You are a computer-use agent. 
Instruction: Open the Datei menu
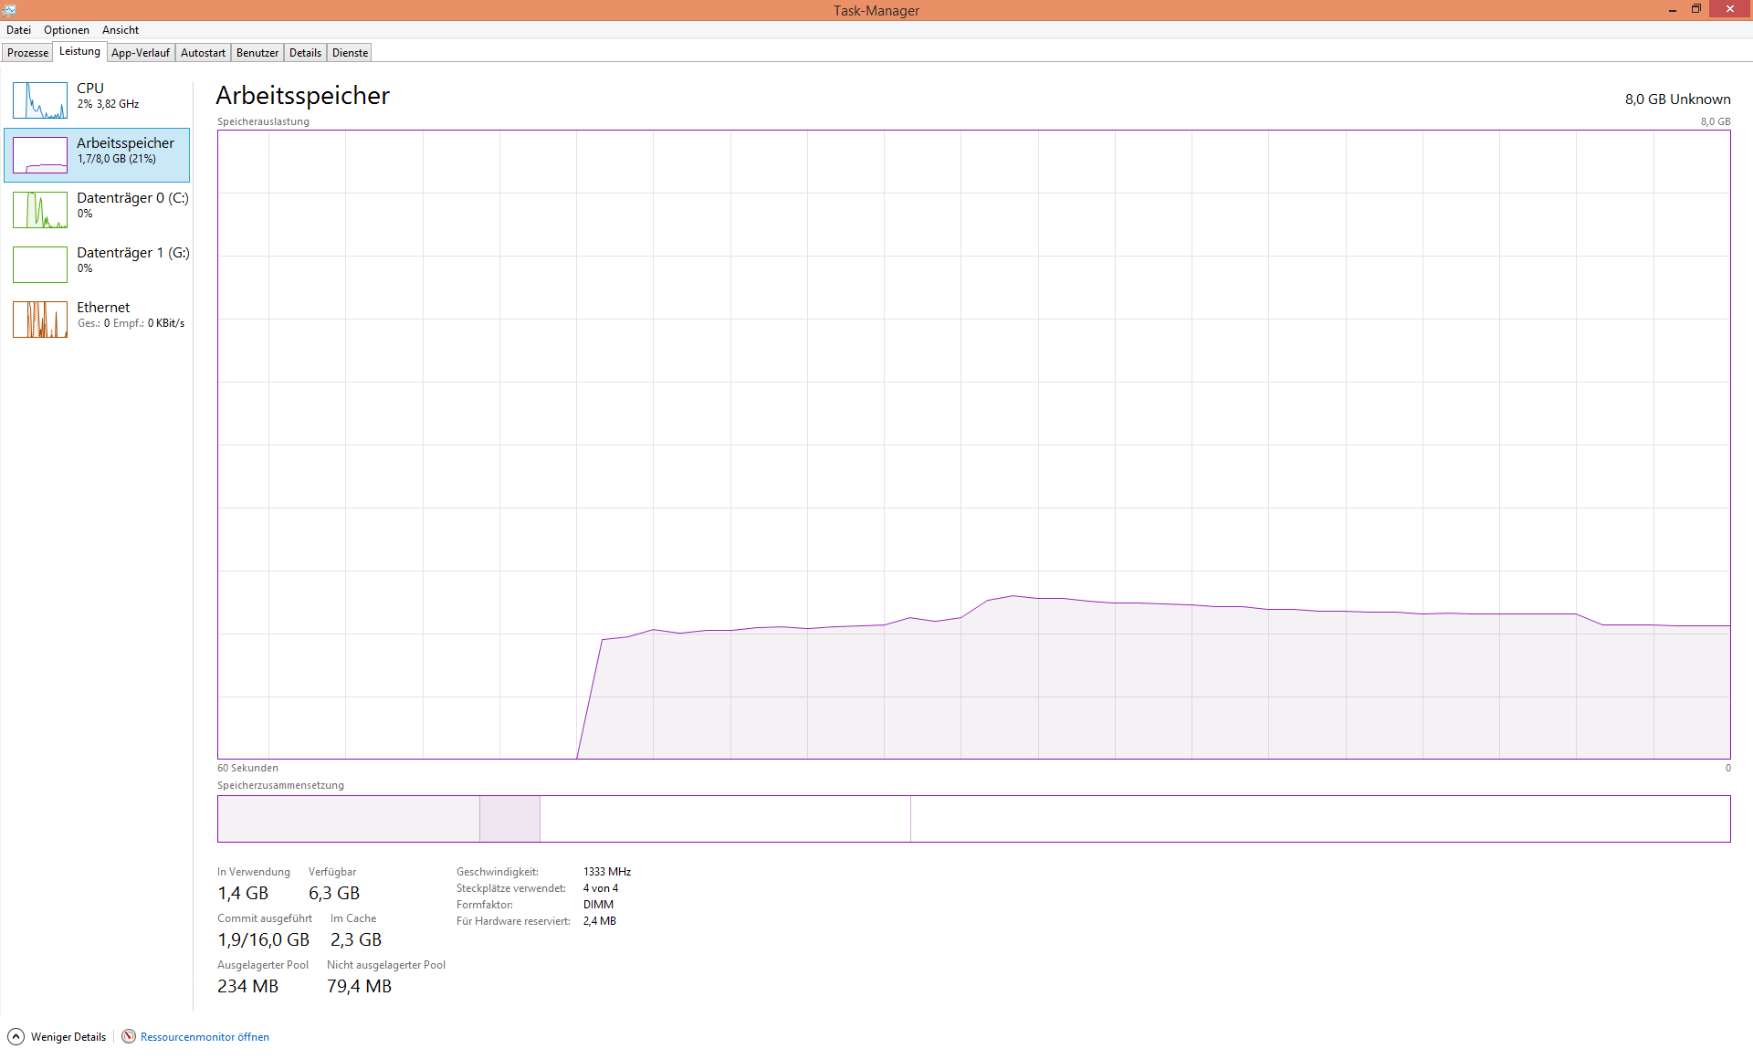coord(18,30)
